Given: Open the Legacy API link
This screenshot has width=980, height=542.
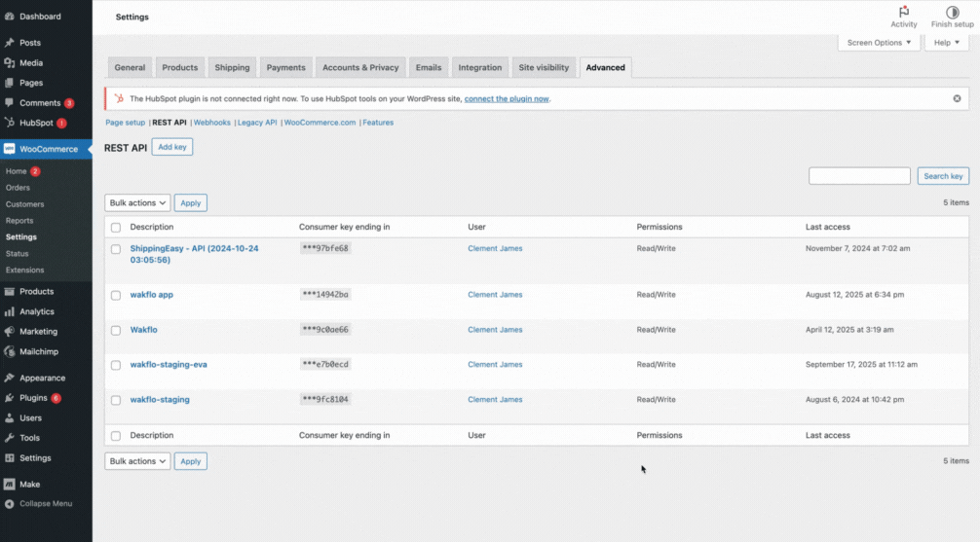Looking at the screenshot, I should (257, 123).
